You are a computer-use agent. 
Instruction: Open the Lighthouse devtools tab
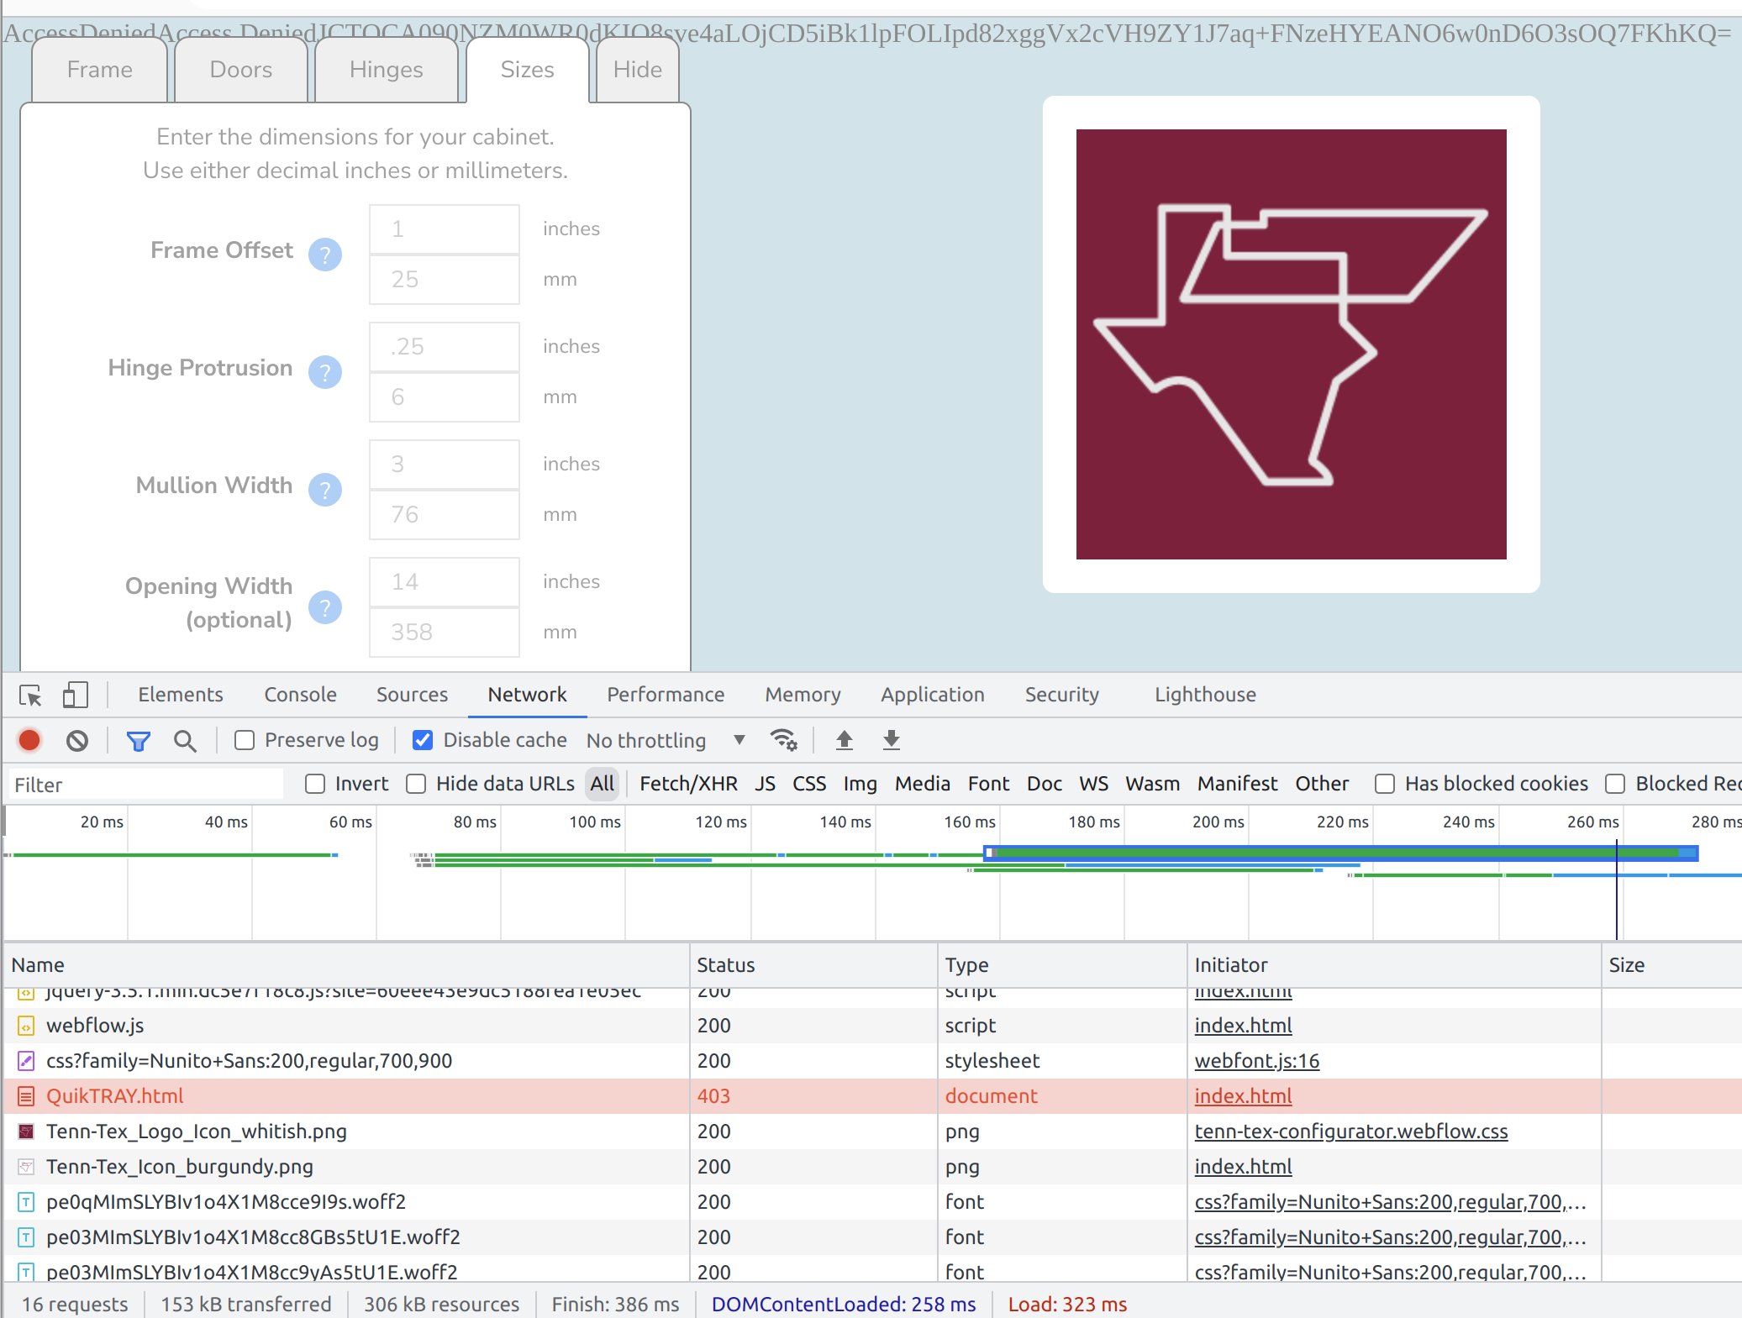(1205, 695)
